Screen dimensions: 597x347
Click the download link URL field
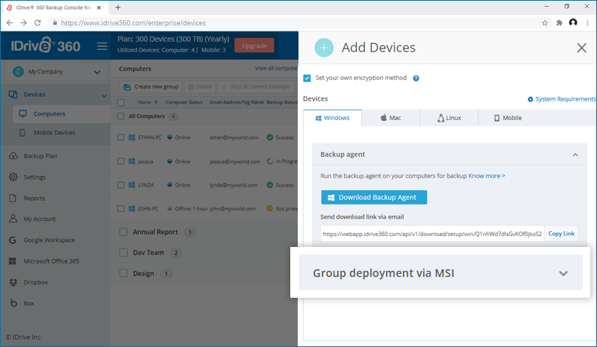coord(431,234)
